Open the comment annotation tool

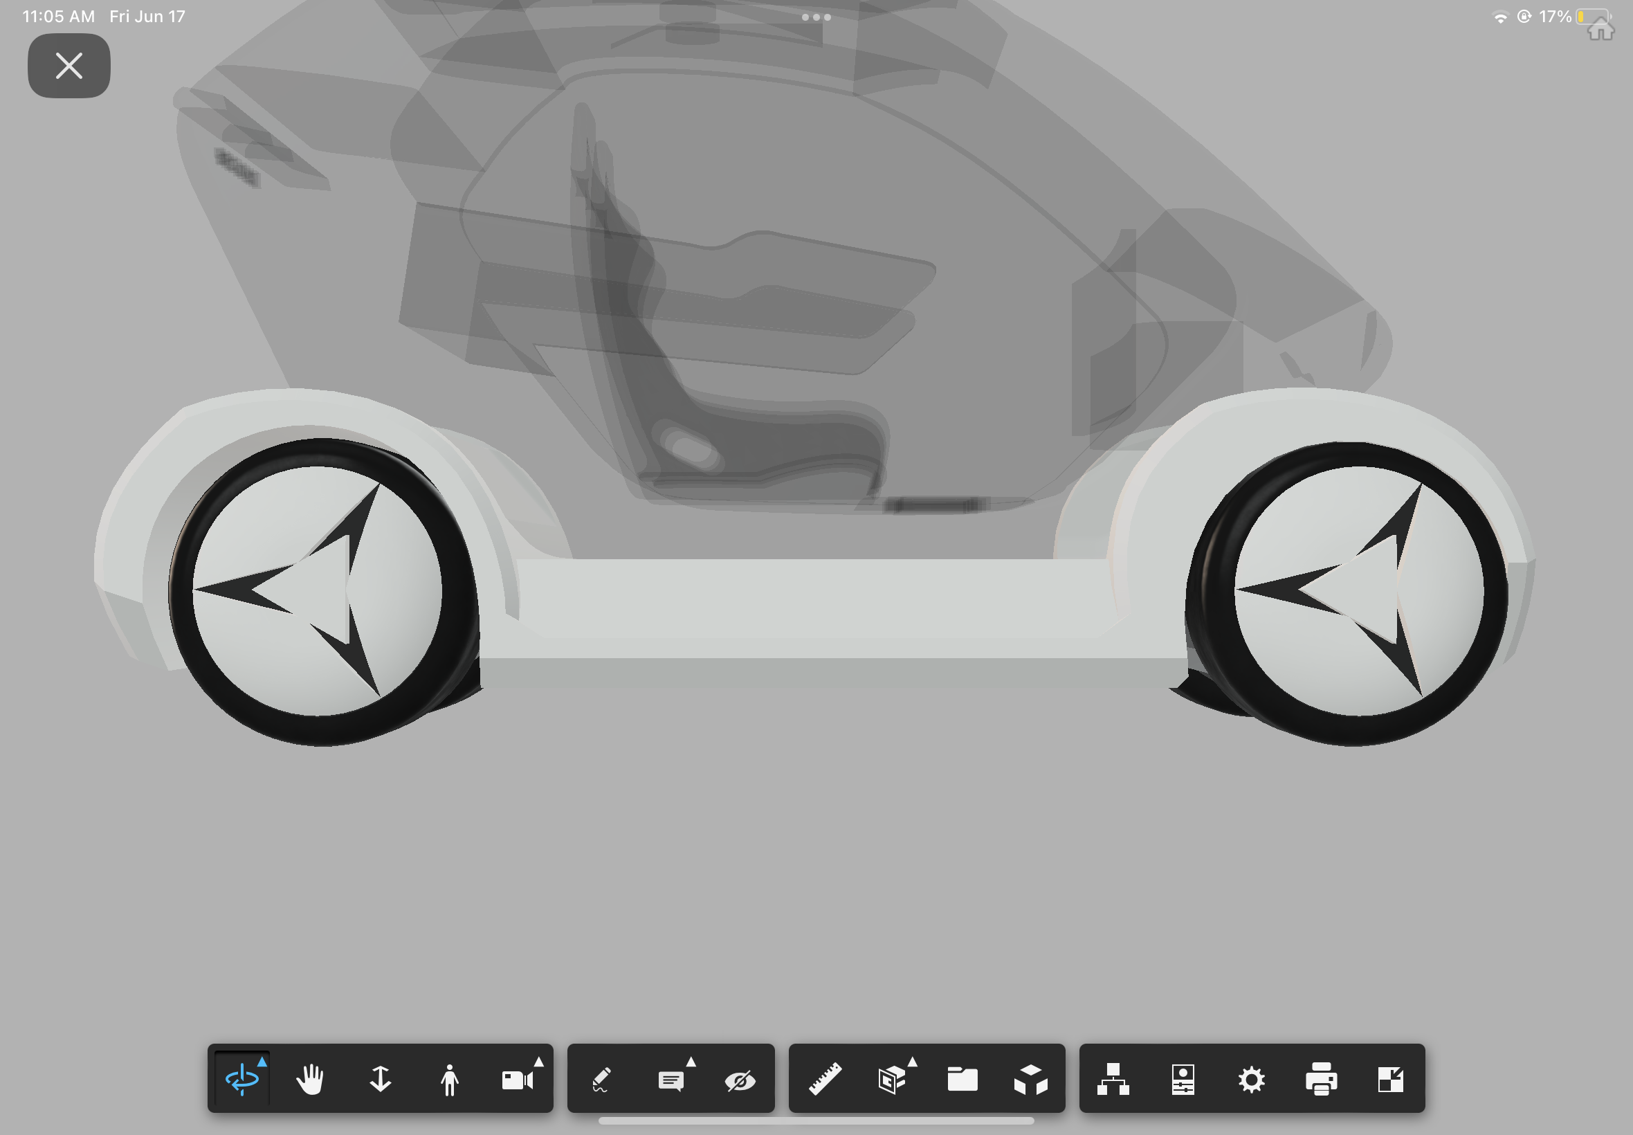click(x=670, y=1079)
